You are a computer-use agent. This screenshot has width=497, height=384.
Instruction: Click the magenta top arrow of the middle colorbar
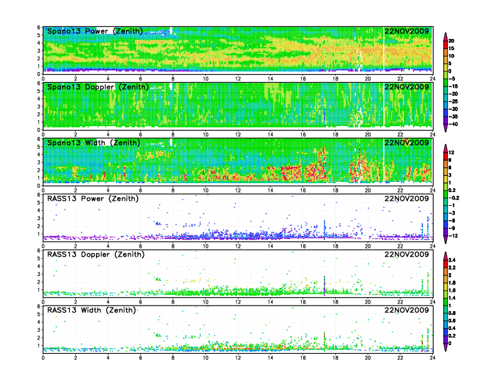pyautogui.click(x=446, y=148)
